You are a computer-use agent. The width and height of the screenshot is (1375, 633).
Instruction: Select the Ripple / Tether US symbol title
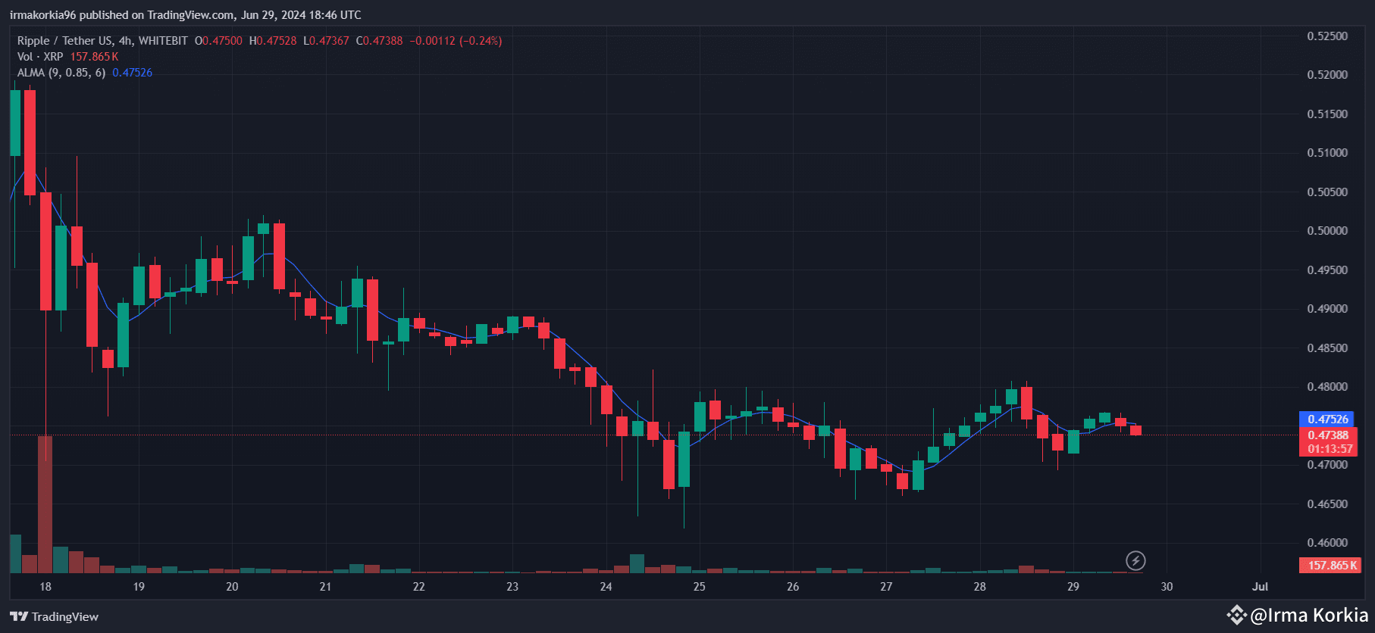[65, 41]
